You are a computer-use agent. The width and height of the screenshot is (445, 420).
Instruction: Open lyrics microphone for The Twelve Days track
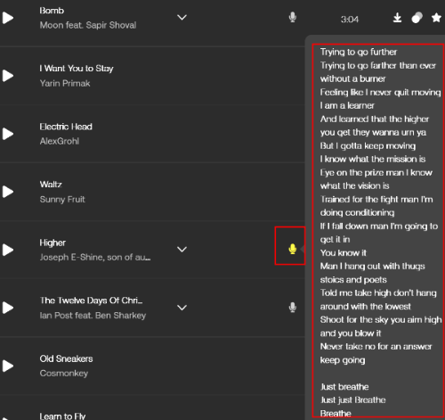[293, 308]
